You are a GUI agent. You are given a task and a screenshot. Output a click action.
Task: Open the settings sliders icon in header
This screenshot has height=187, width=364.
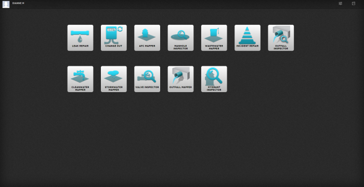click(340, 4)
